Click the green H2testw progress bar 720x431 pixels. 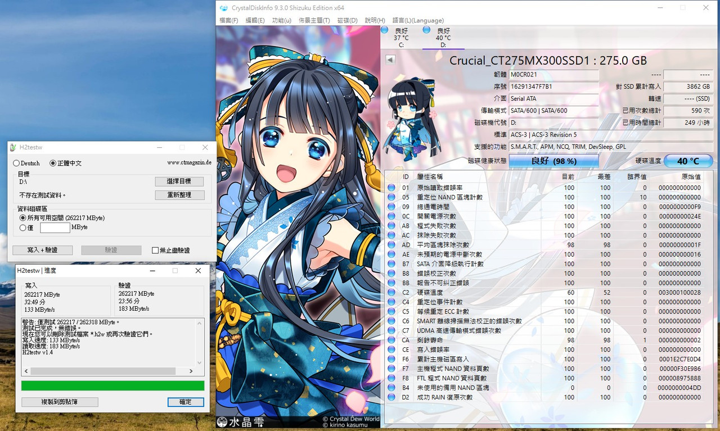tap(112, 385)
